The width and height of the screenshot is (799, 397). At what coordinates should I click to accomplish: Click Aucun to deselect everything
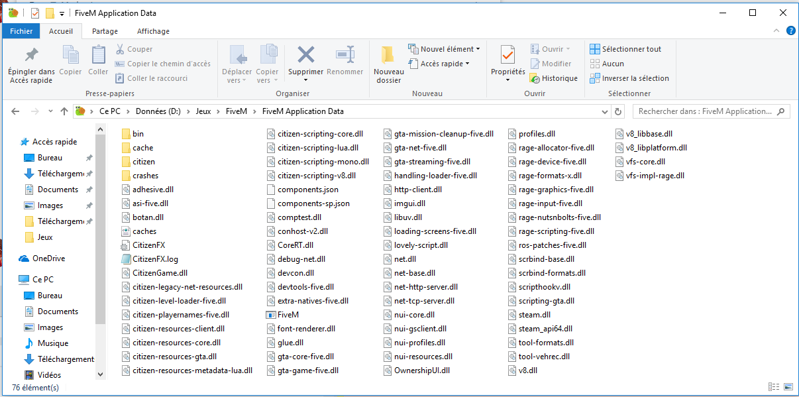[x=608, y=64]
